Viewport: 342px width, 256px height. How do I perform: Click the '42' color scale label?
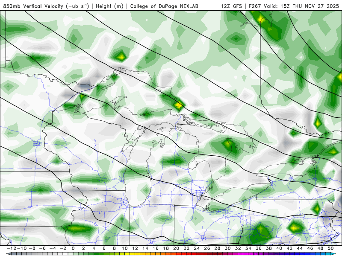point(289,248)
